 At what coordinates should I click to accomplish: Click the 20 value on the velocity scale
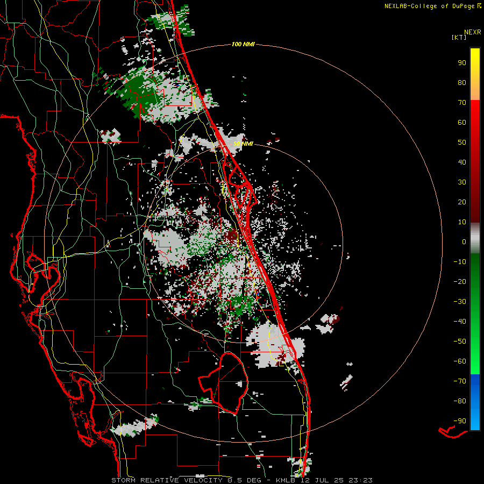pos(462,202)
